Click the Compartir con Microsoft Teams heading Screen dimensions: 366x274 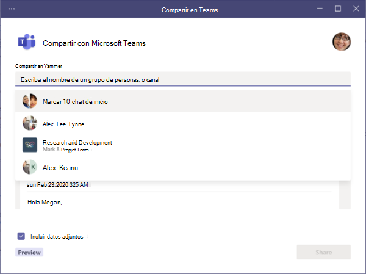pos(94,43)
